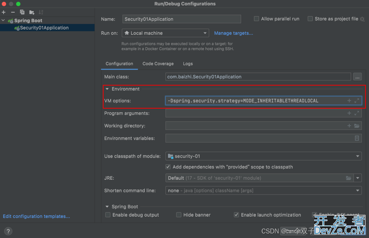The height and width of the screenshot is (238, 369).
Task: Copy the selected configuration
Action: point(22,12)
